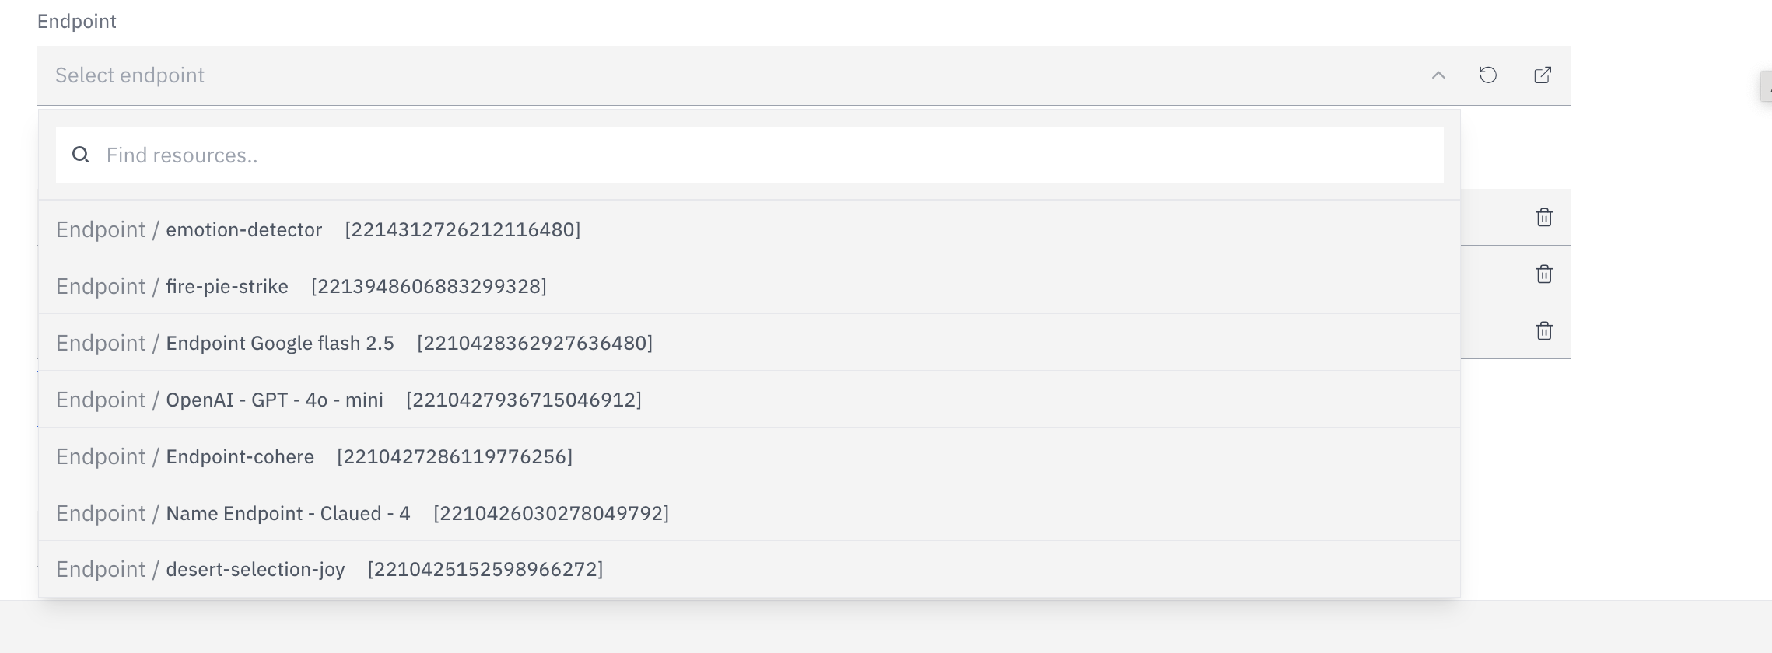Image resolution: width=1772 pixels, height=653 pixels.
Task: Click ID text [2214312726212116480]
Action: [463, 229]
